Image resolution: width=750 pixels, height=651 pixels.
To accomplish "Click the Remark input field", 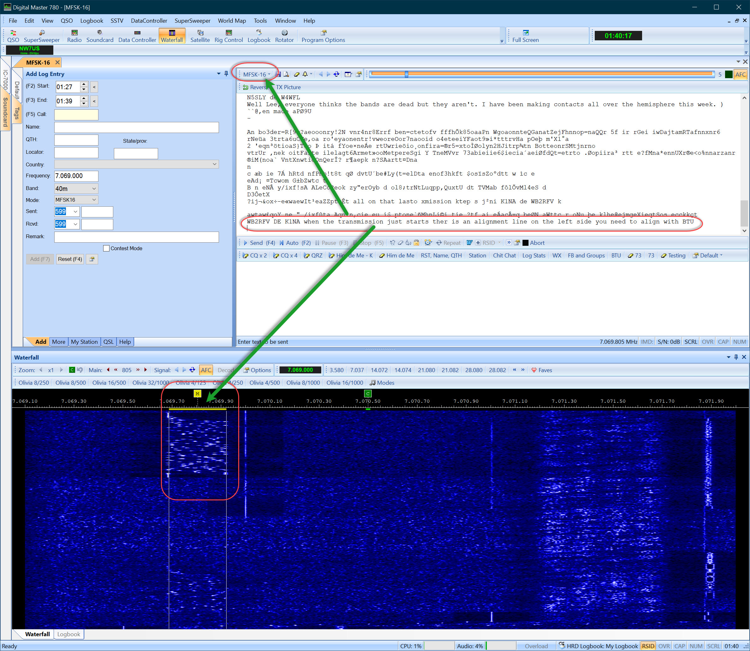I will pyautogui.click(x=136, y=237).
